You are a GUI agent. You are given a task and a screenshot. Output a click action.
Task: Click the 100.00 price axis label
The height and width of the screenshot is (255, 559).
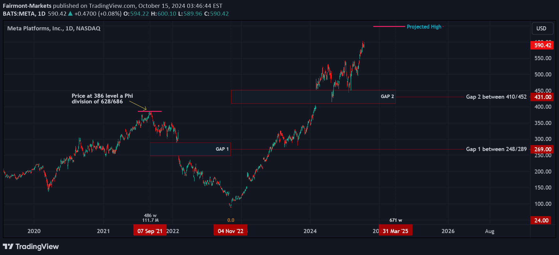543,204
